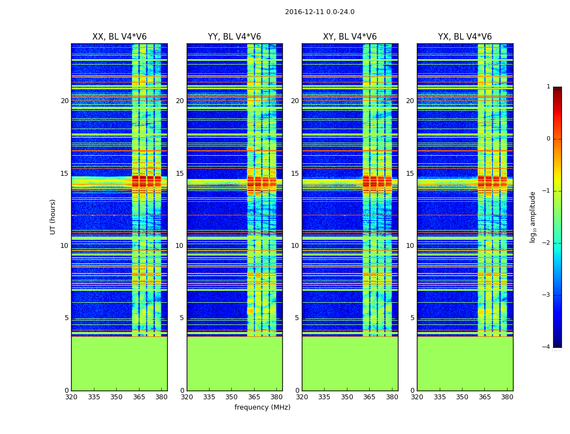Click the 350 x-tick under the XX panel

pos(116,397)
